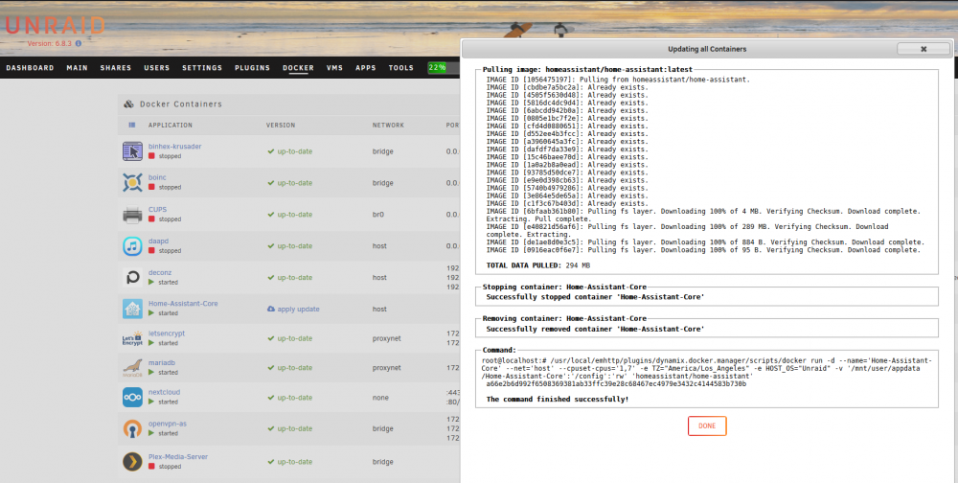The width and height of the screenshot is (958, 483).
Task: Click the Application column header
Action: click(171, 125)
